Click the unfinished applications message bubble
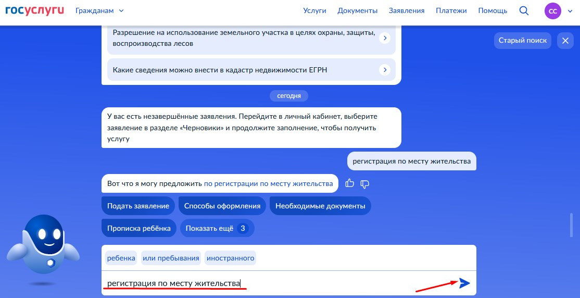 pyautogui.click(x=251, y=128)
